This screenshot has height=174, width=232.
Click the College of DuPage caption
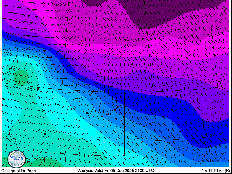19,171
